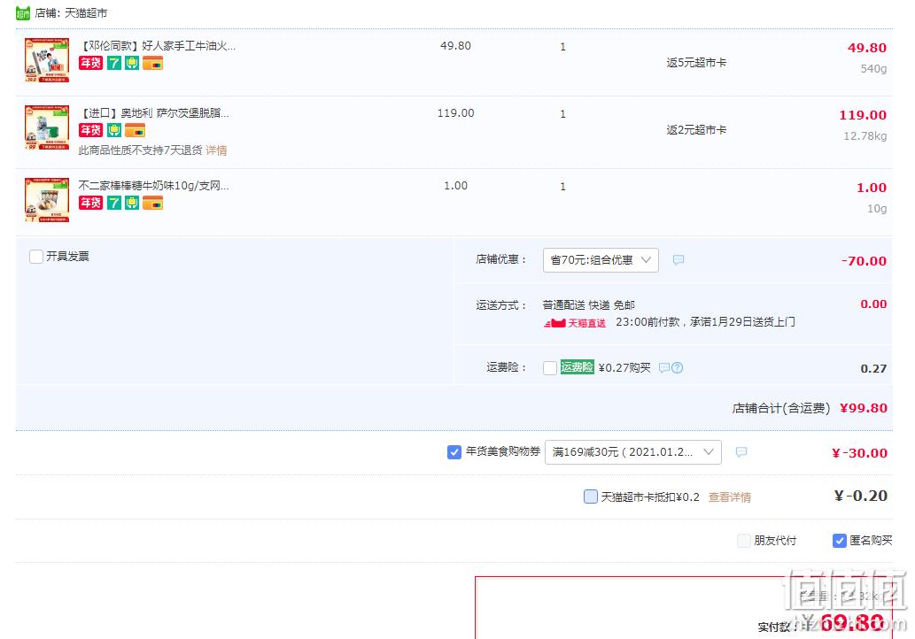Click 普通配送 快递 免邮 shipping text

(589, 305)
